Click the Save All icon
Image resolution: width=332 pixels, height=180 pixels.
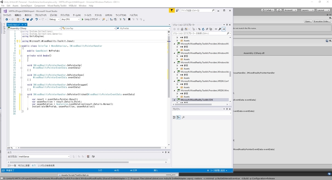(32, 19)
